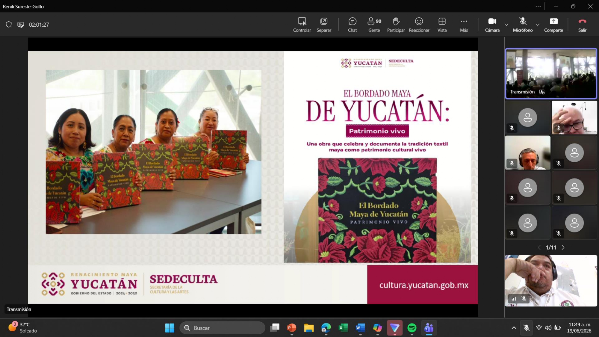
Task: Open PowerPoint from the taskbar
Action: point(292,328)
